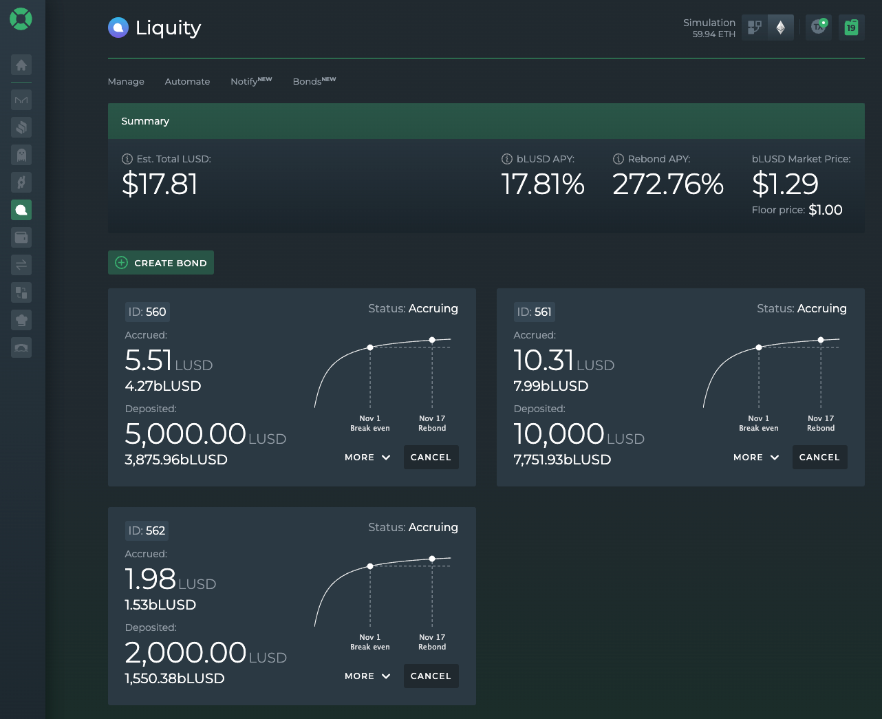Switch to the smart wallet account toggle
The height and width of the screenshot is (719, 882).
point(755,28)
